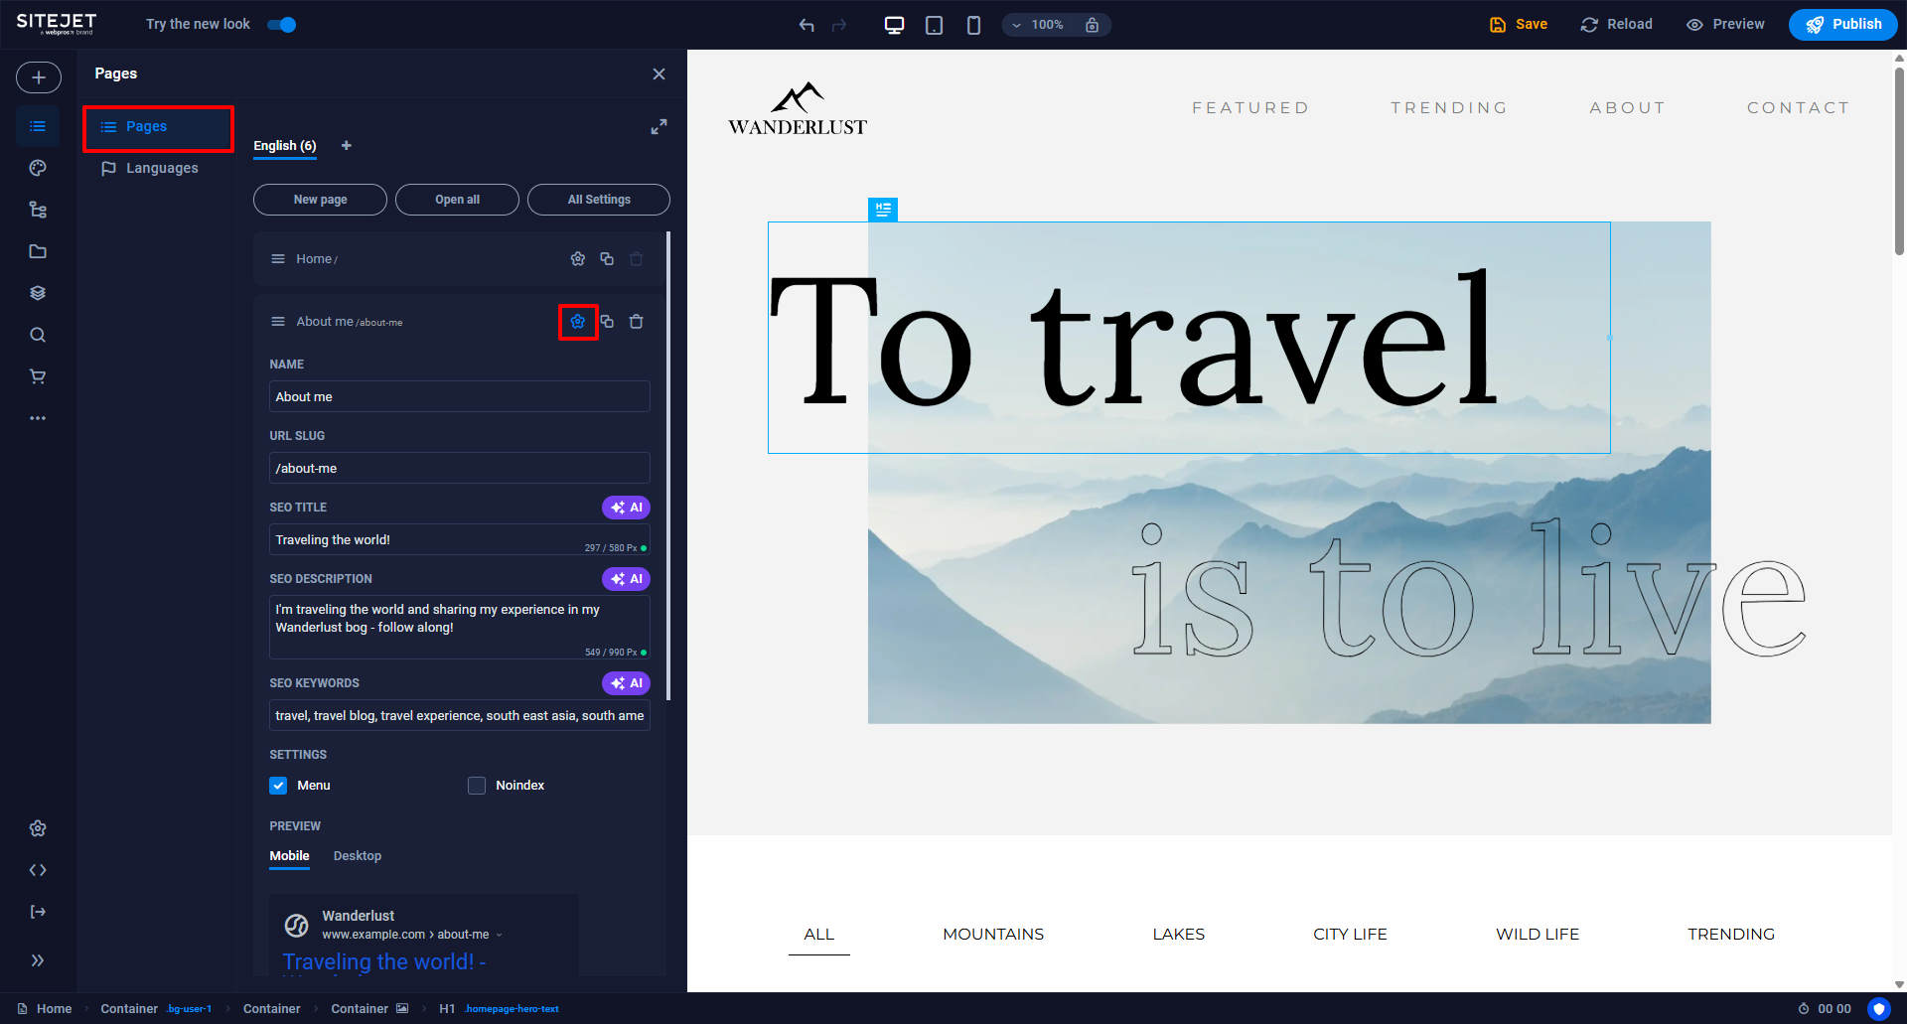Screen dimensions: 1907x1024
Task: Close the Pages panel
Action: point(659,74)
